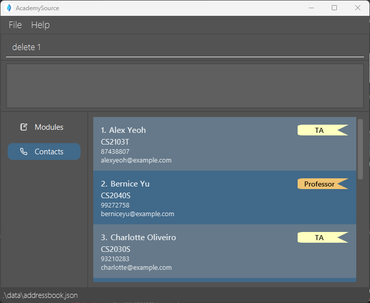The image size is (370, 303).
Task: Click the addressbook.json path in status bar
Action: click(40, 295)
